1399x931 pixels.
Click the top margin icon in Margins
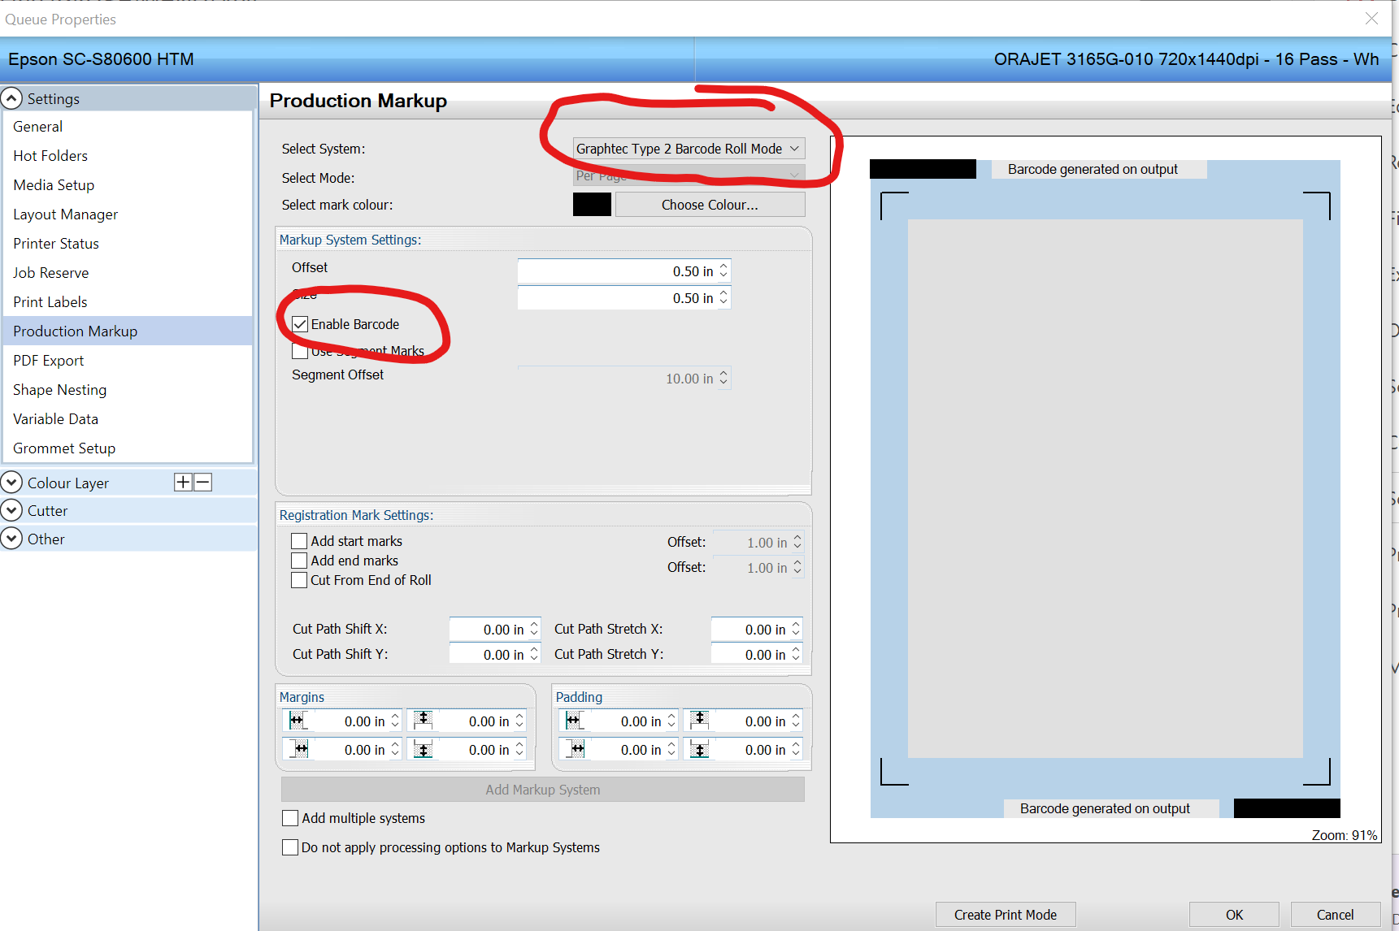(423, 721)
